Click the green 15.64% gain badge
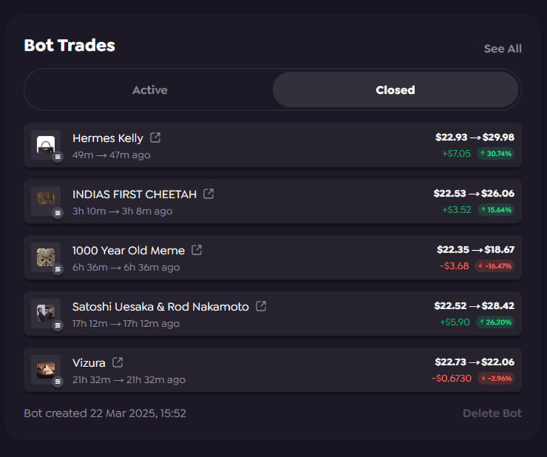The image size is (547, 457). click(495, 210)
